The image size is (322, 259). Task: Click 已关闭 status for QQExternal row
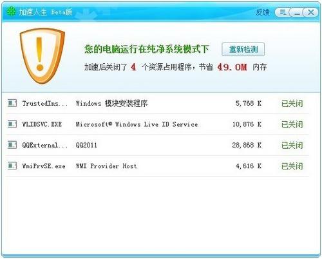pyautogui.click(x=292, y=145)
